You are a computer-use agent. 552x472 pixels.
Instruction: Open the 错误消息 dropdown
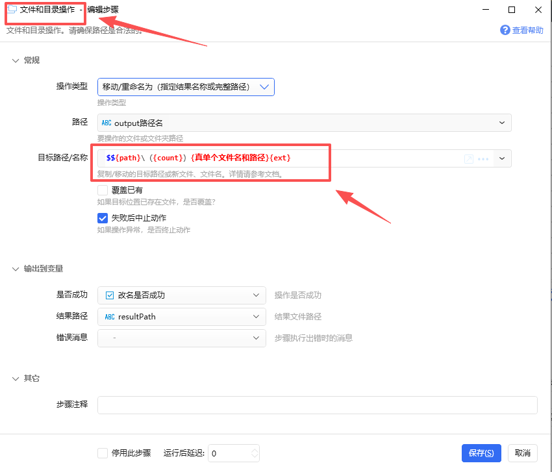[x=182, y=338]
